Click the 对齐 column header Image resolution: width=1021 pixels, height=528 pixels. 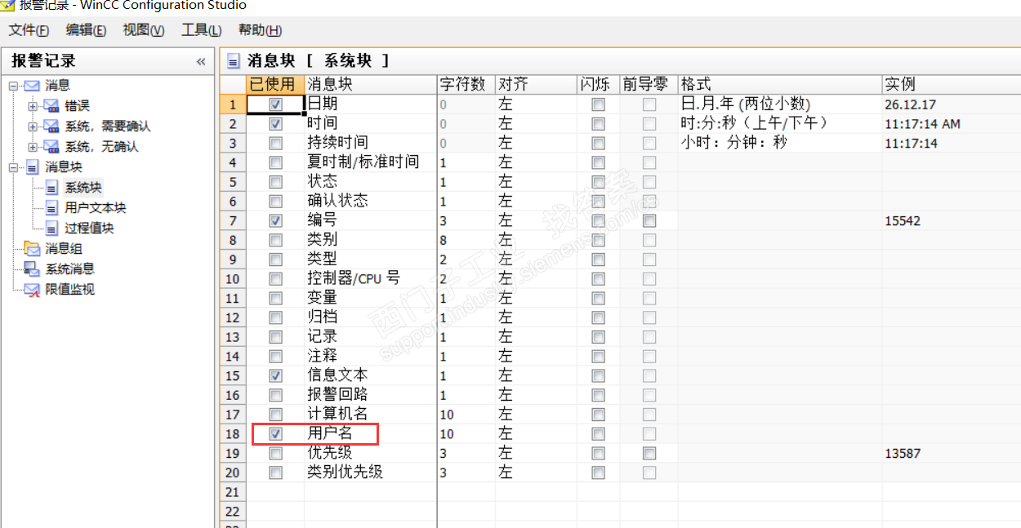click(537, 84)
